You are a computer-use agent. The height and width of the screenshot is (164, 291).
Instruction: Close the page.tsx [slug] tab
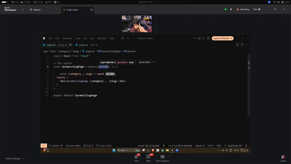[x=71, y=45]
